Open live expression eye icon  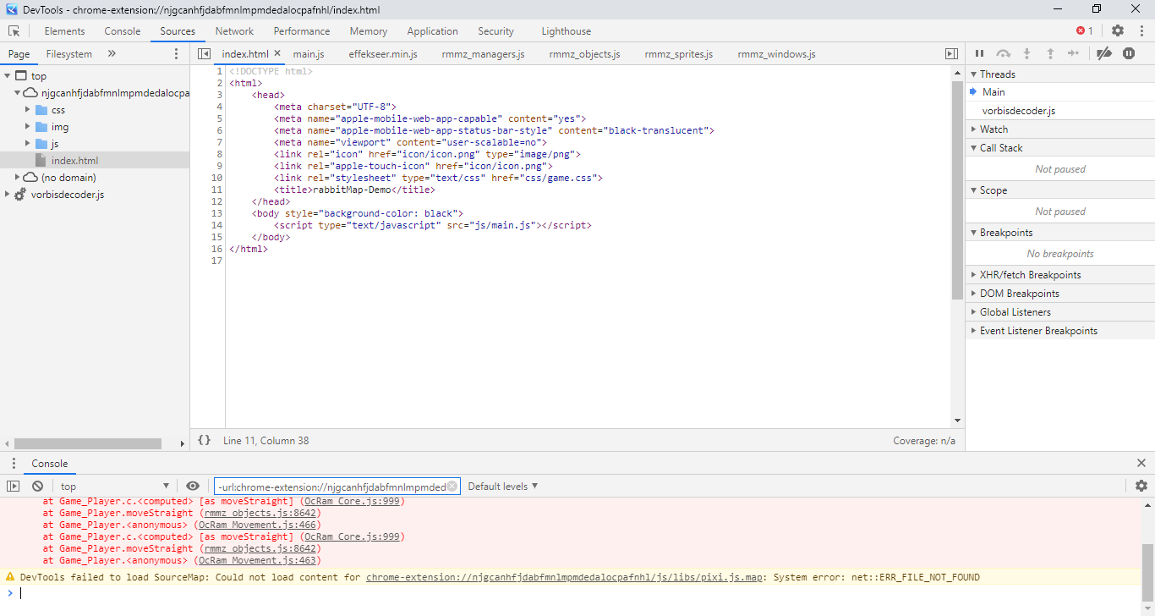(x=193, y=487)
